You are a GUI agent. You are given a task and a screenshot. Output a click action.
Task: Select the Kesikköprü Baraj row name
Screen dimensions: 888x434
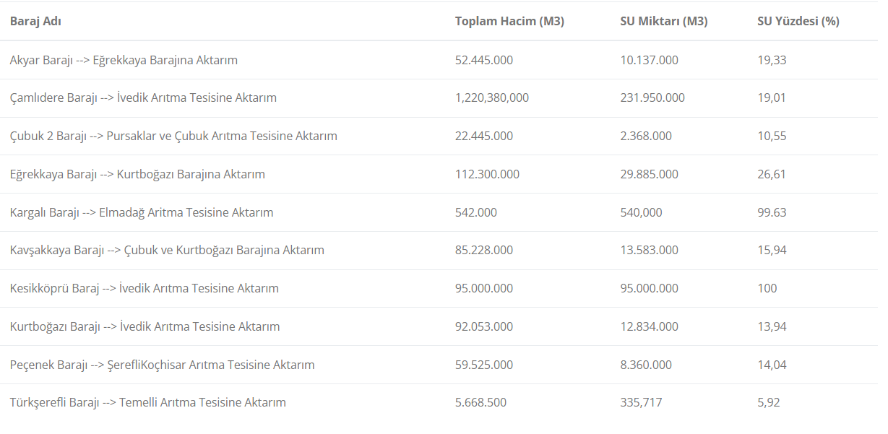point(145,288)
